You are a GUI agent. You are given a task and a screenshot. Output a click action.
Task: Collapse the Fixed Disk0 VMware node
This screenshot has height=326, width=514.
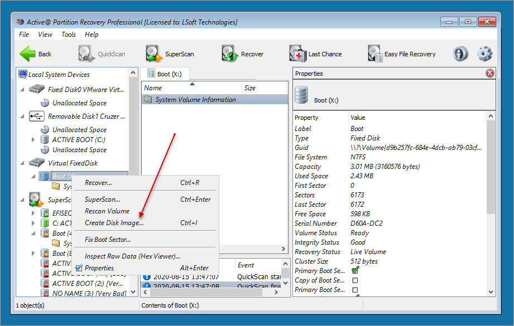22,89
